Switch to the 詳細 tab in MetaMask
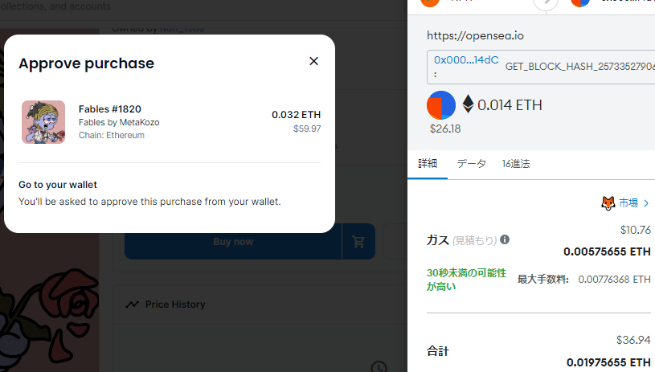 [428, 164]
